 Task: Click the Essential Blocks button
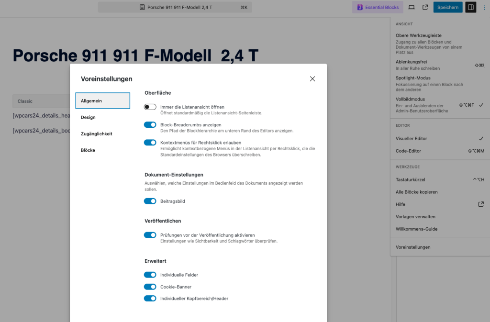(x=377, y=7)
